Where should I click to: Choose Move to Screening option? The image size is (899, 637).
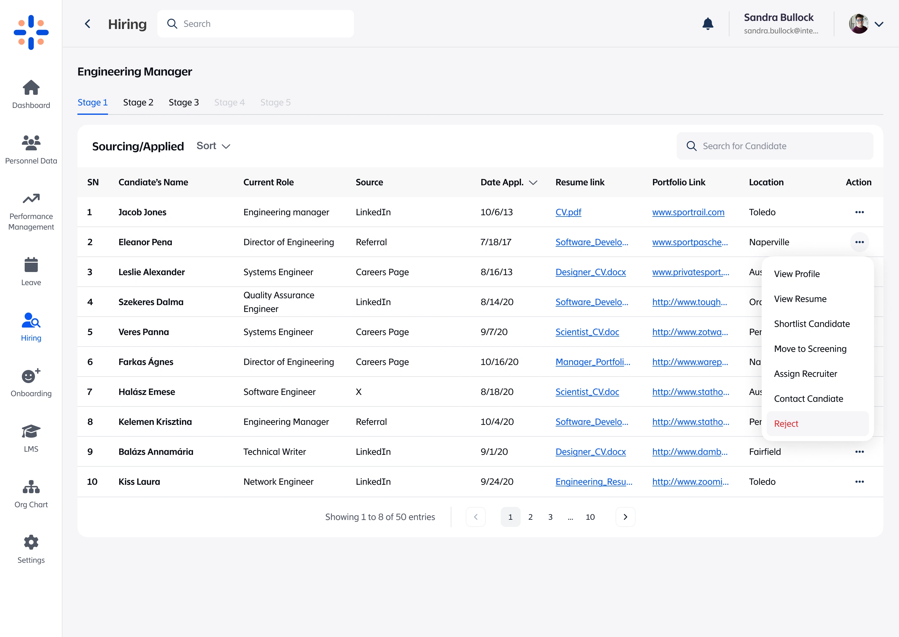pyautogui.click(x=810, y=349)
